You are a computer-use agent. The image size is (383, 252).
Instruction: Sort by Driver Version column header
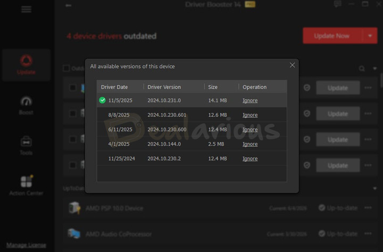tap(164, 87)
